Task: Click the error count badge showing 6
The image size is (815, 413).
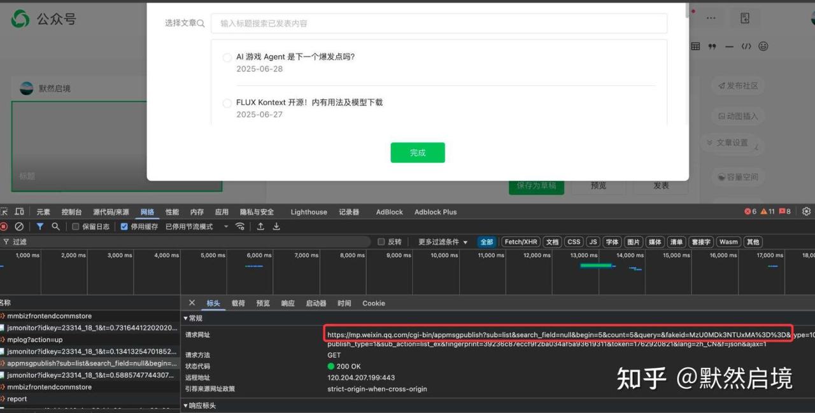Action: click(x=751, y=212)
